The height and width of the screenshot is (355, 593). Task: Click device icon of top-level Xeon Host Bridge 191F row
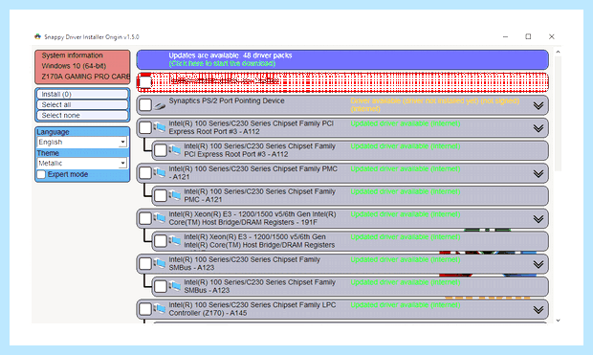[x=159, y=218]
